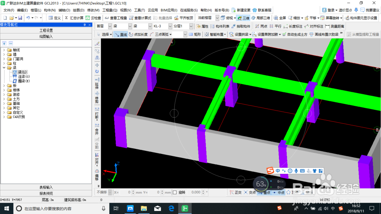This screenshot has height=214, width=381.
Task: Click 平齐板顶 align slab top
Action: point(184,18)
